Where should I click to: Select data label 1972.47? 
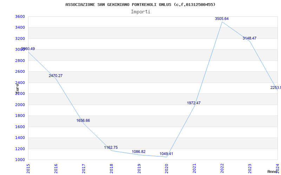[x=194, y=103]
